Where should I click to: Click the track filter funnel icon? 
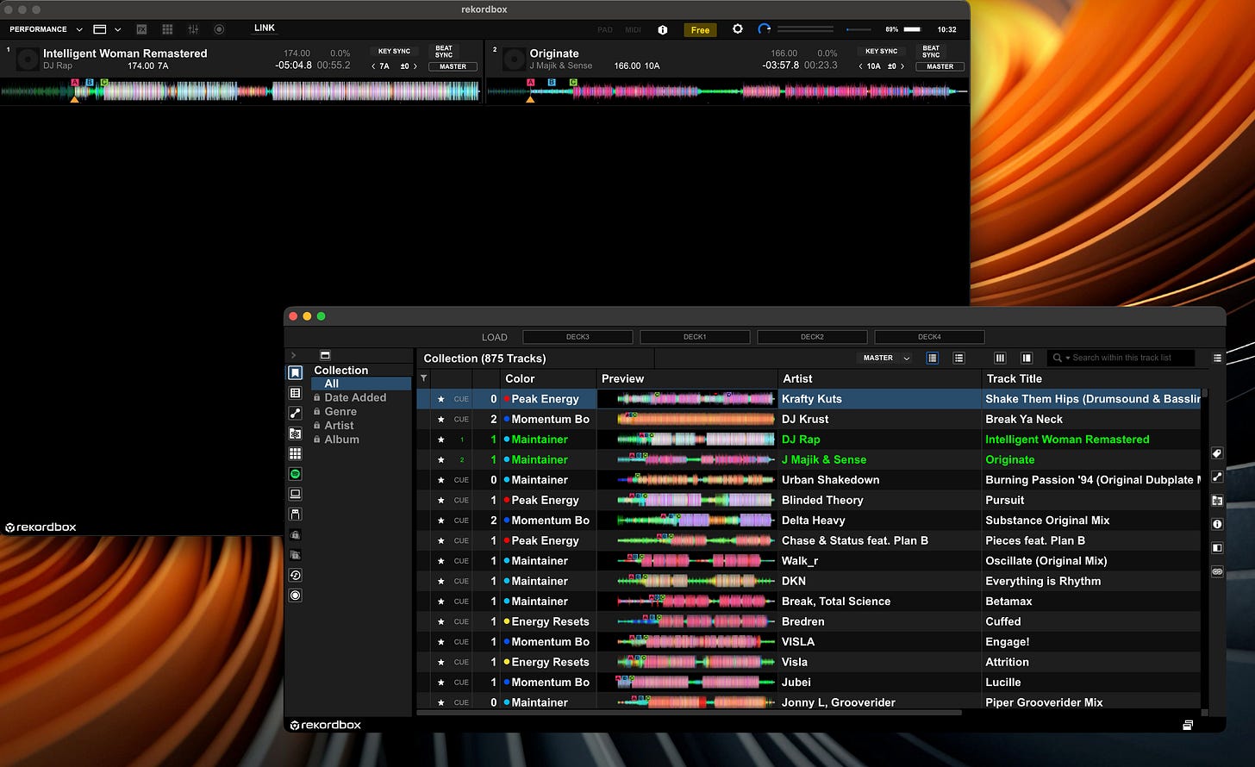click(x=423, y=378)
